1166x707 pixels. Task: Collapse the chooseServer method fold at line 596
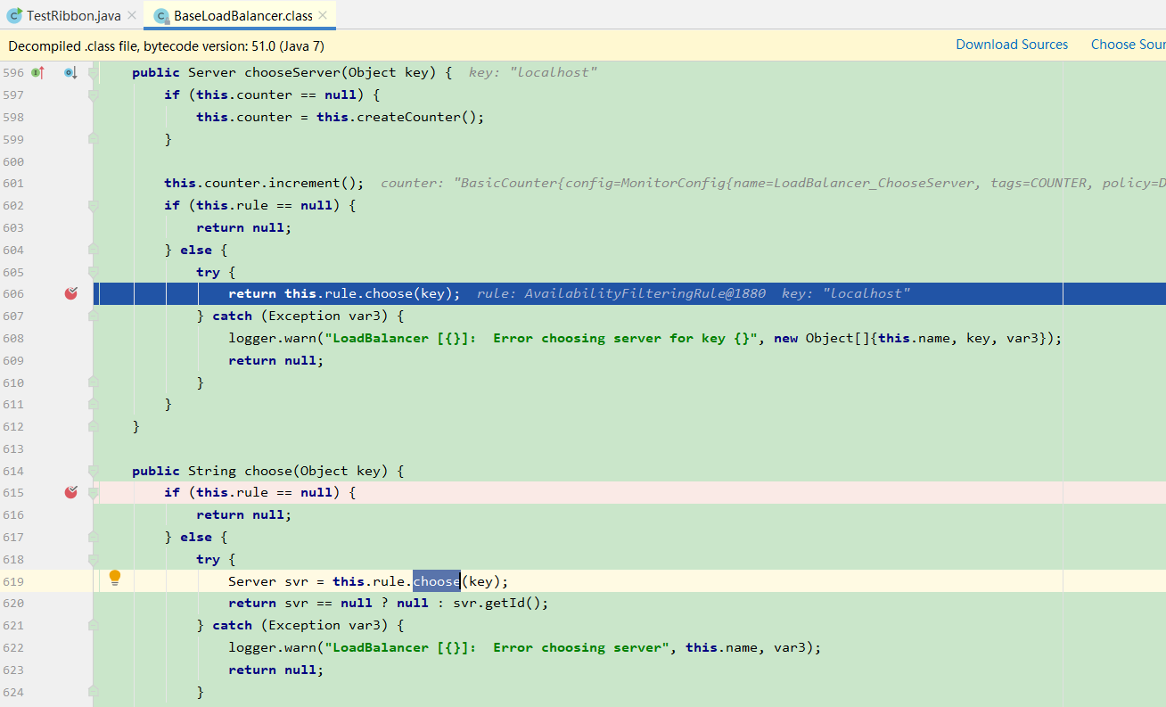pos(93,72)
